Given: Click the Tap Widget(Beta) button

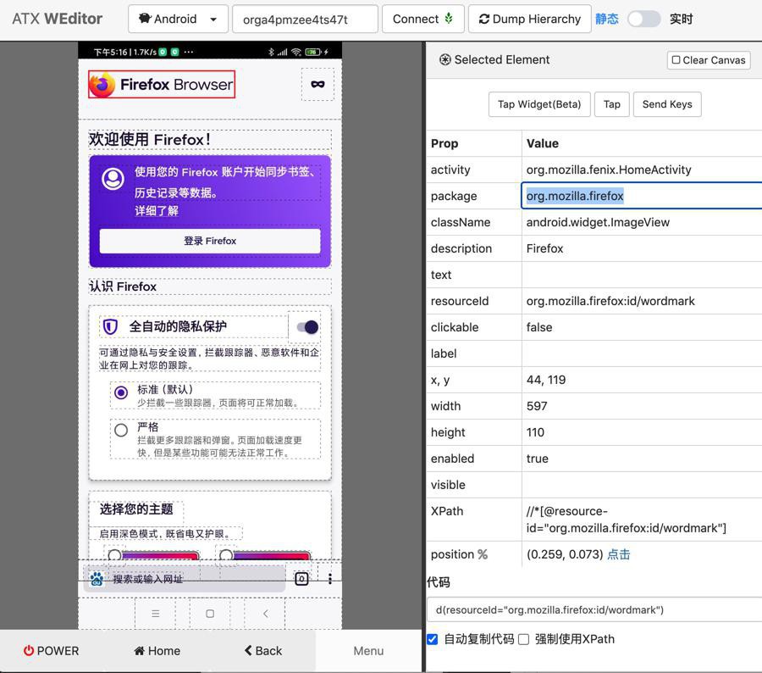Looking at the screenshot, I should pos(539,104).
